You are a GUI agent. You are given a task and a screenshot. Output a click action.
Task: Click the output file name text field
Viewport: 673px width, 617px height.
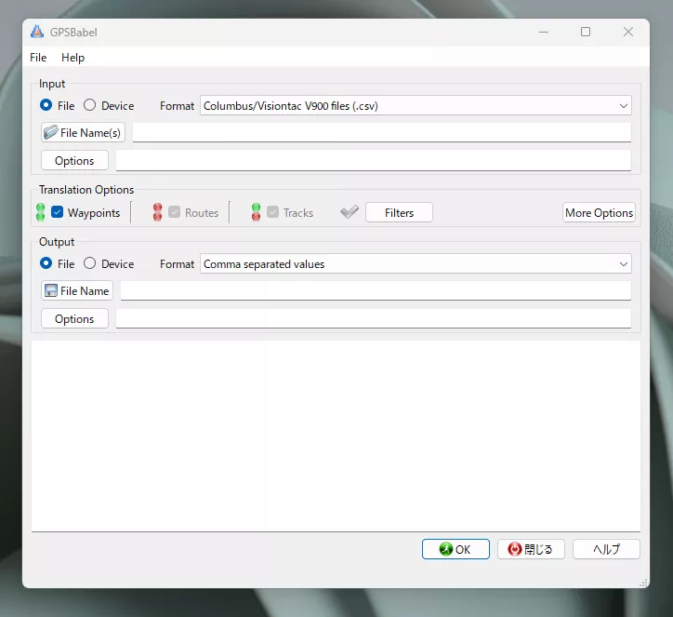pos(376,290)
